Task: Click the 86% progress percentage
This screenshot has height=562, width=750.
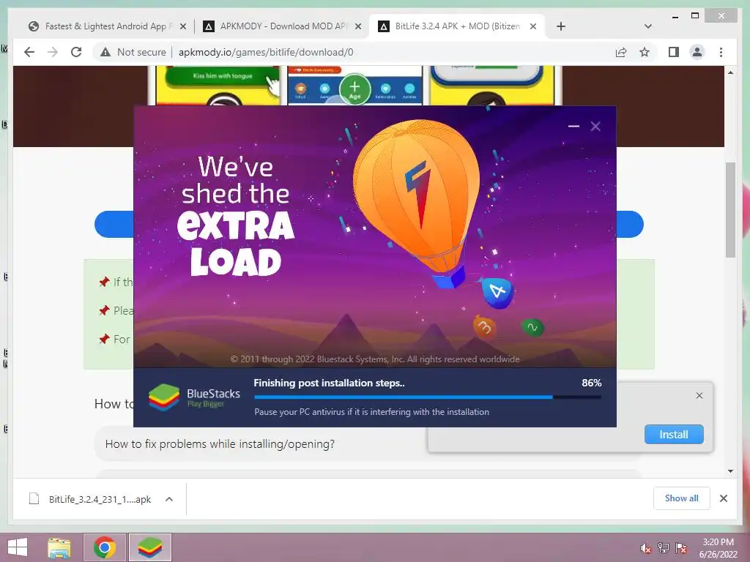Action: (592, 383)
